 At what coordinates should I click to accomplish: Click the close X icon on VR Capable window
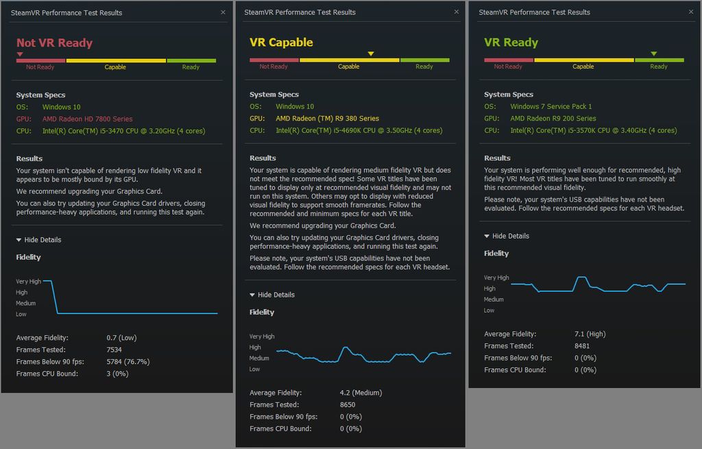click(456, 12)
